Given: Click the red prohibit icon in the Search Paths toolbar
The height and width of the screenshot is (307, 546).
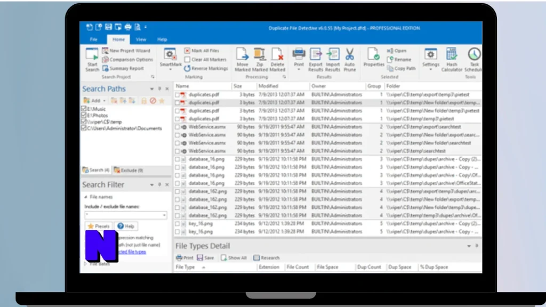Looking at the screenshot, I should [x=152, y=101].
